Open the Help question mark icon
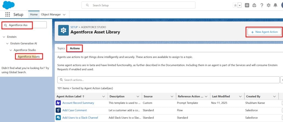This screenshot has height=122, width=283. tap(262, 6)
